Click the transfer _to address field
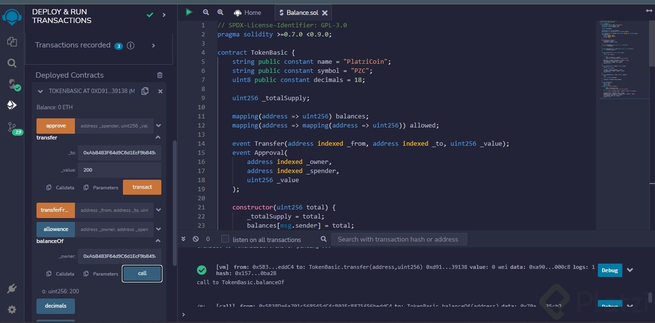This screenshot has width=655, height=323. [120, 153]
